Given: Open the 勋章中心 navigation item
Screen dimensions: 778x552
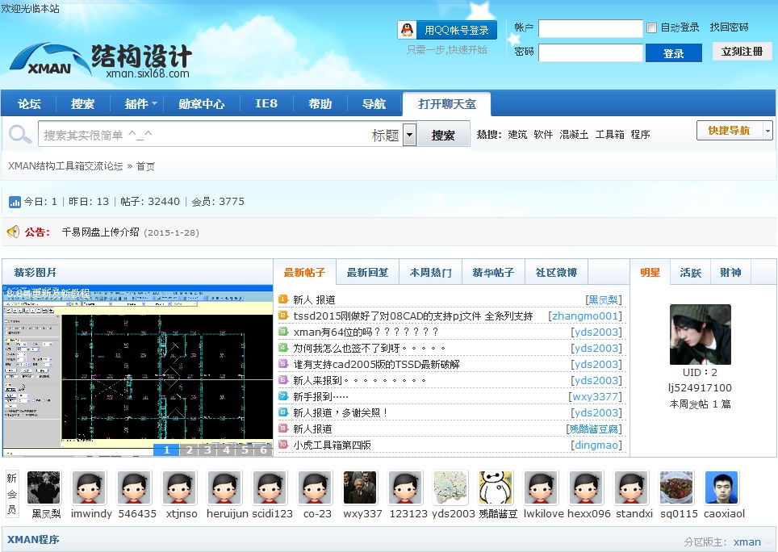Looking at the screenshot, I should [202, 103].
